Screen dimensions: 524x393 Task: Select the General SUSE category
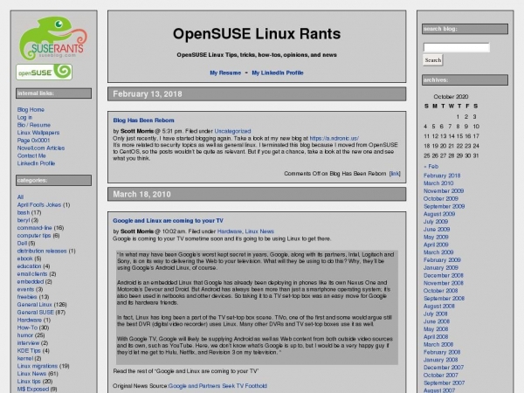tap(36, 313)
